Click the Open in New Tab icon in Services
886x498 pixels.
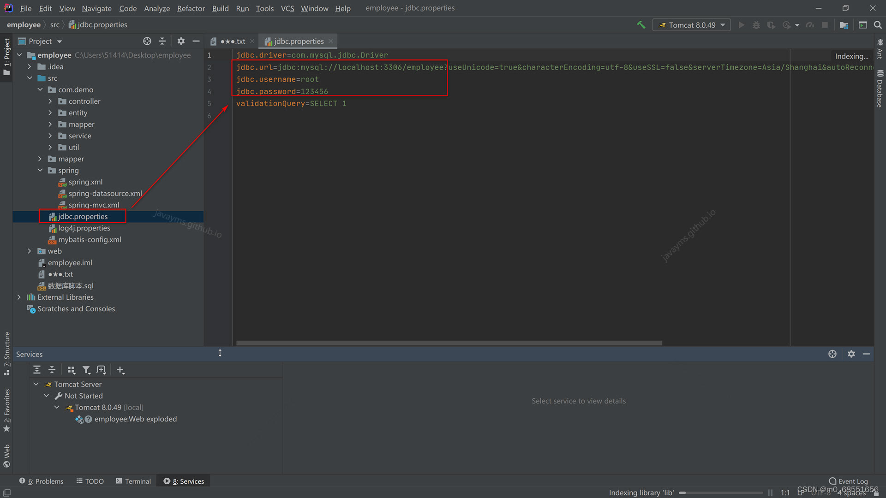pyautogui.click(x=101, y=370)
